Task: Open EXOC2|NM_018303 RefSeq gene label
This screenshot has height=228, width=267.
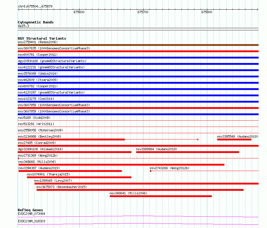Action: [x=31, y=221]
